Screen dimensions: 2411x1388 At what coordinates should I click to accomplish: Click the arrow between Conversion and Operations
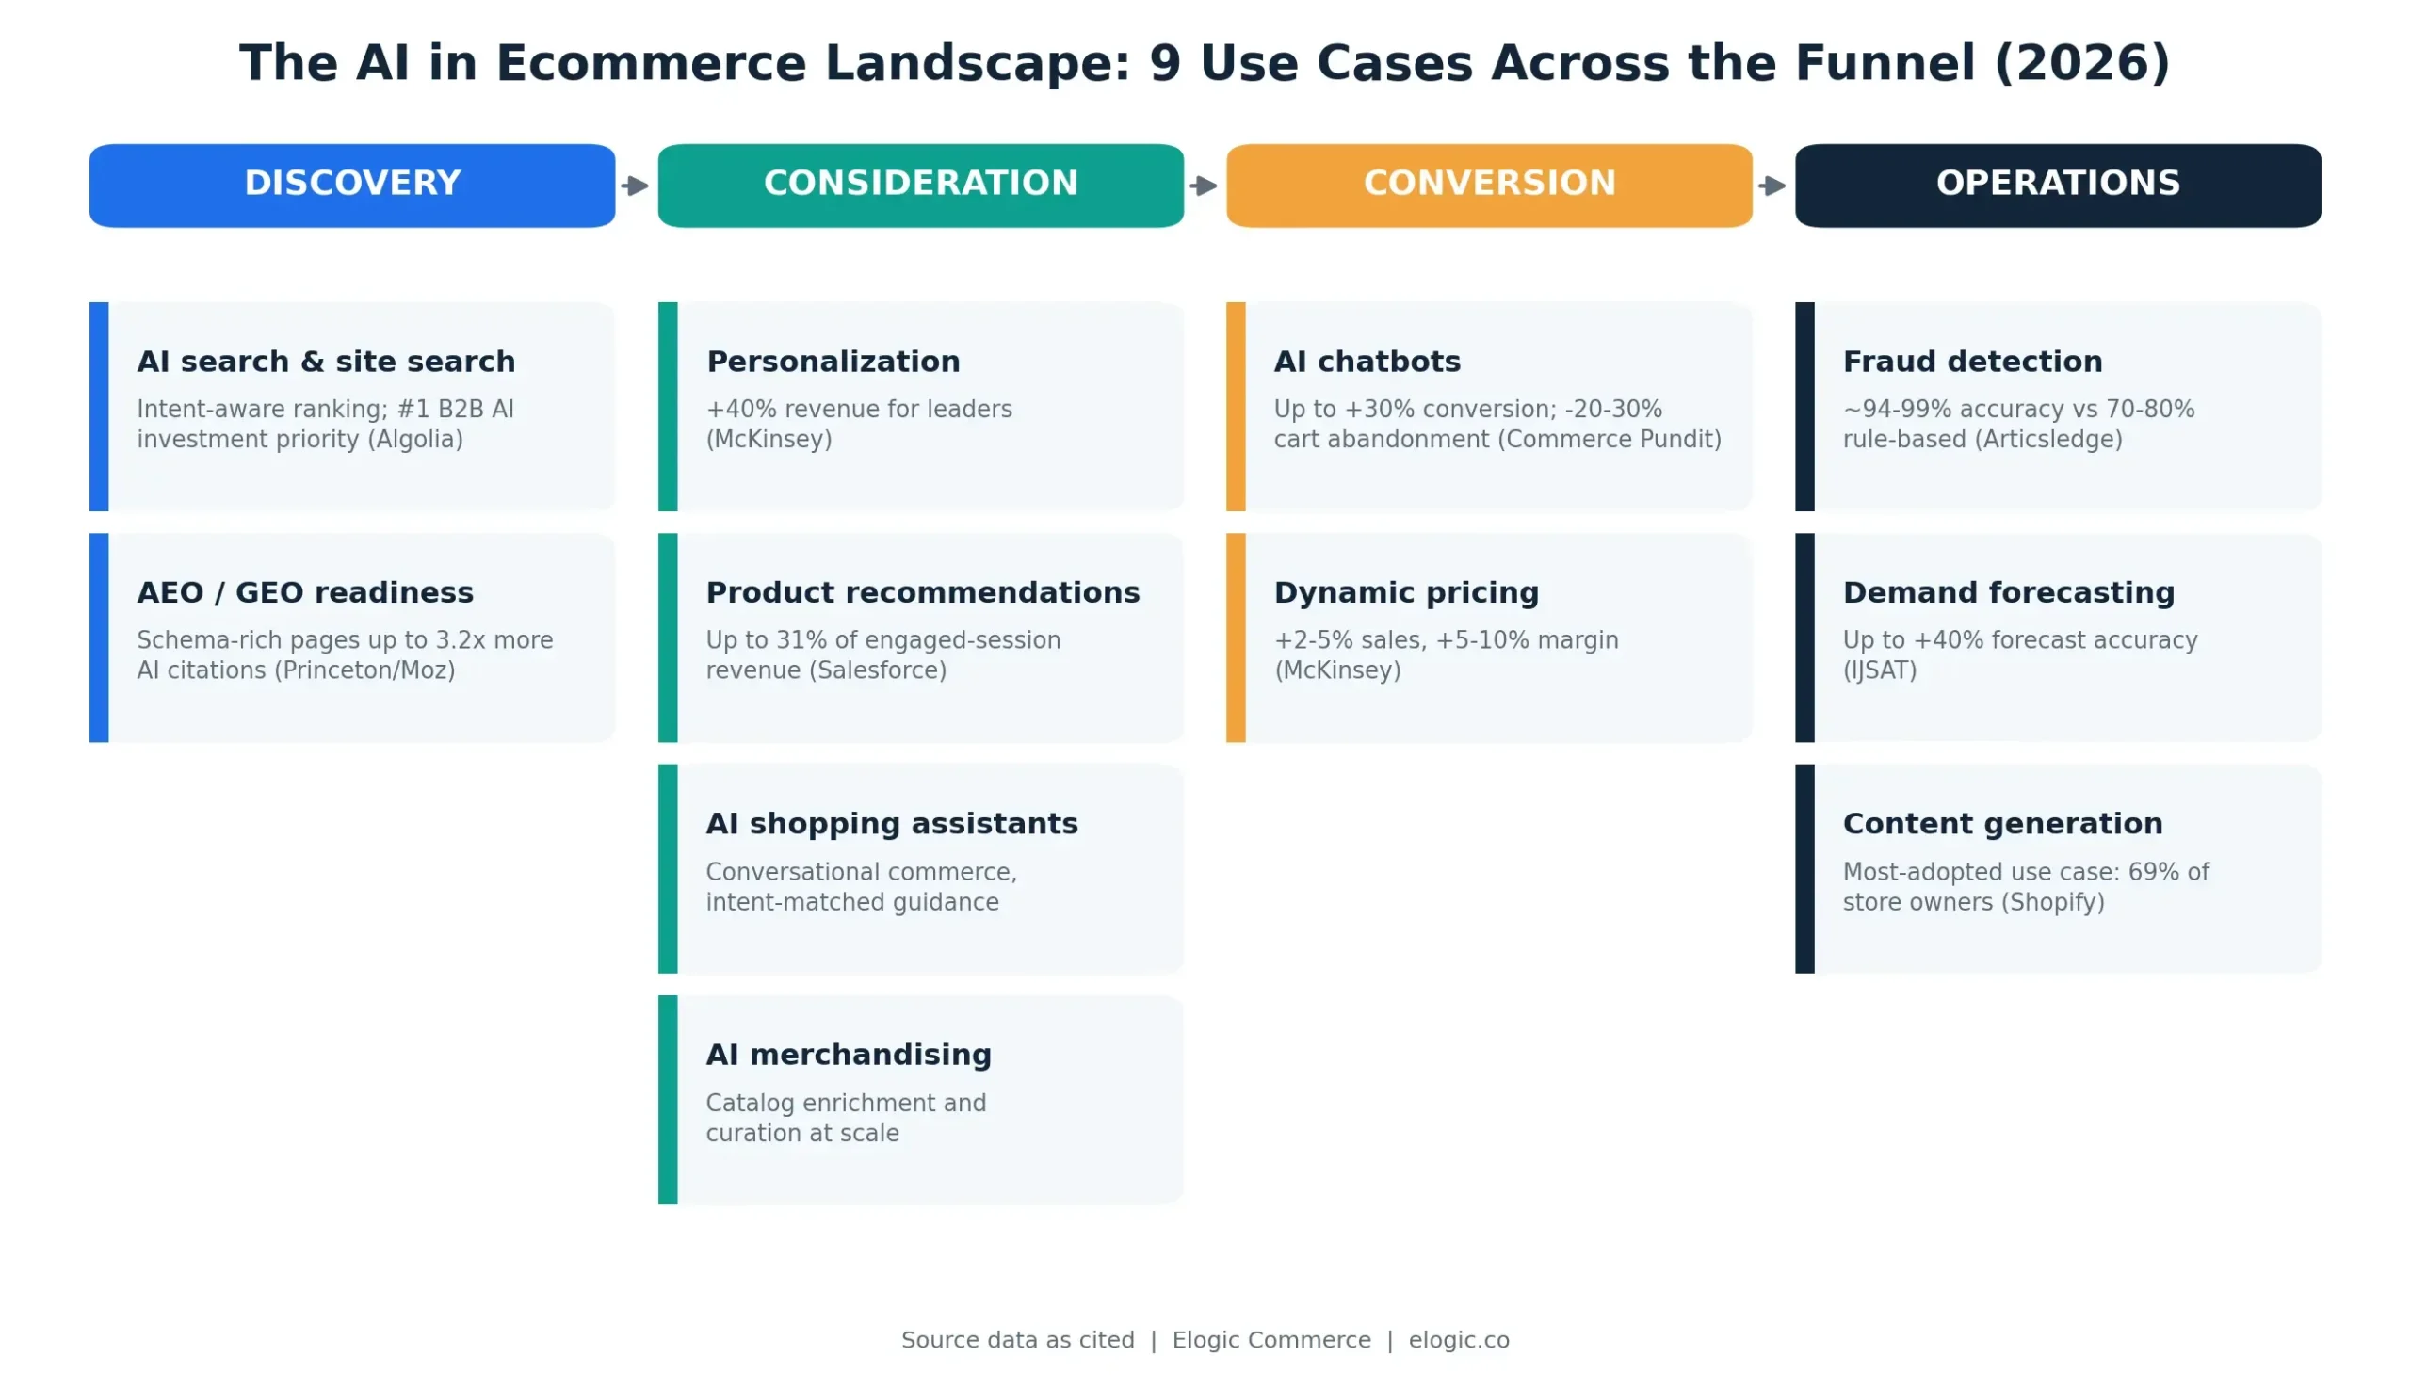click(x=1772, y=185)
